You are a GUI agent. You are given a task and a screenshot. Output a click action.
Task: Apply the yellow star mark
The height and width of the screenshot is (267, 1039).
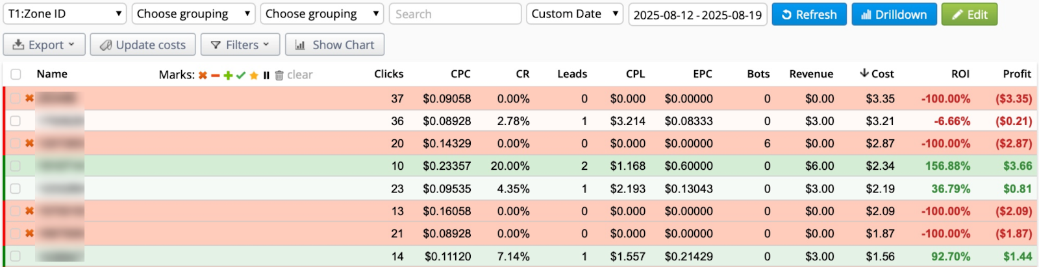tap(254, 75)
